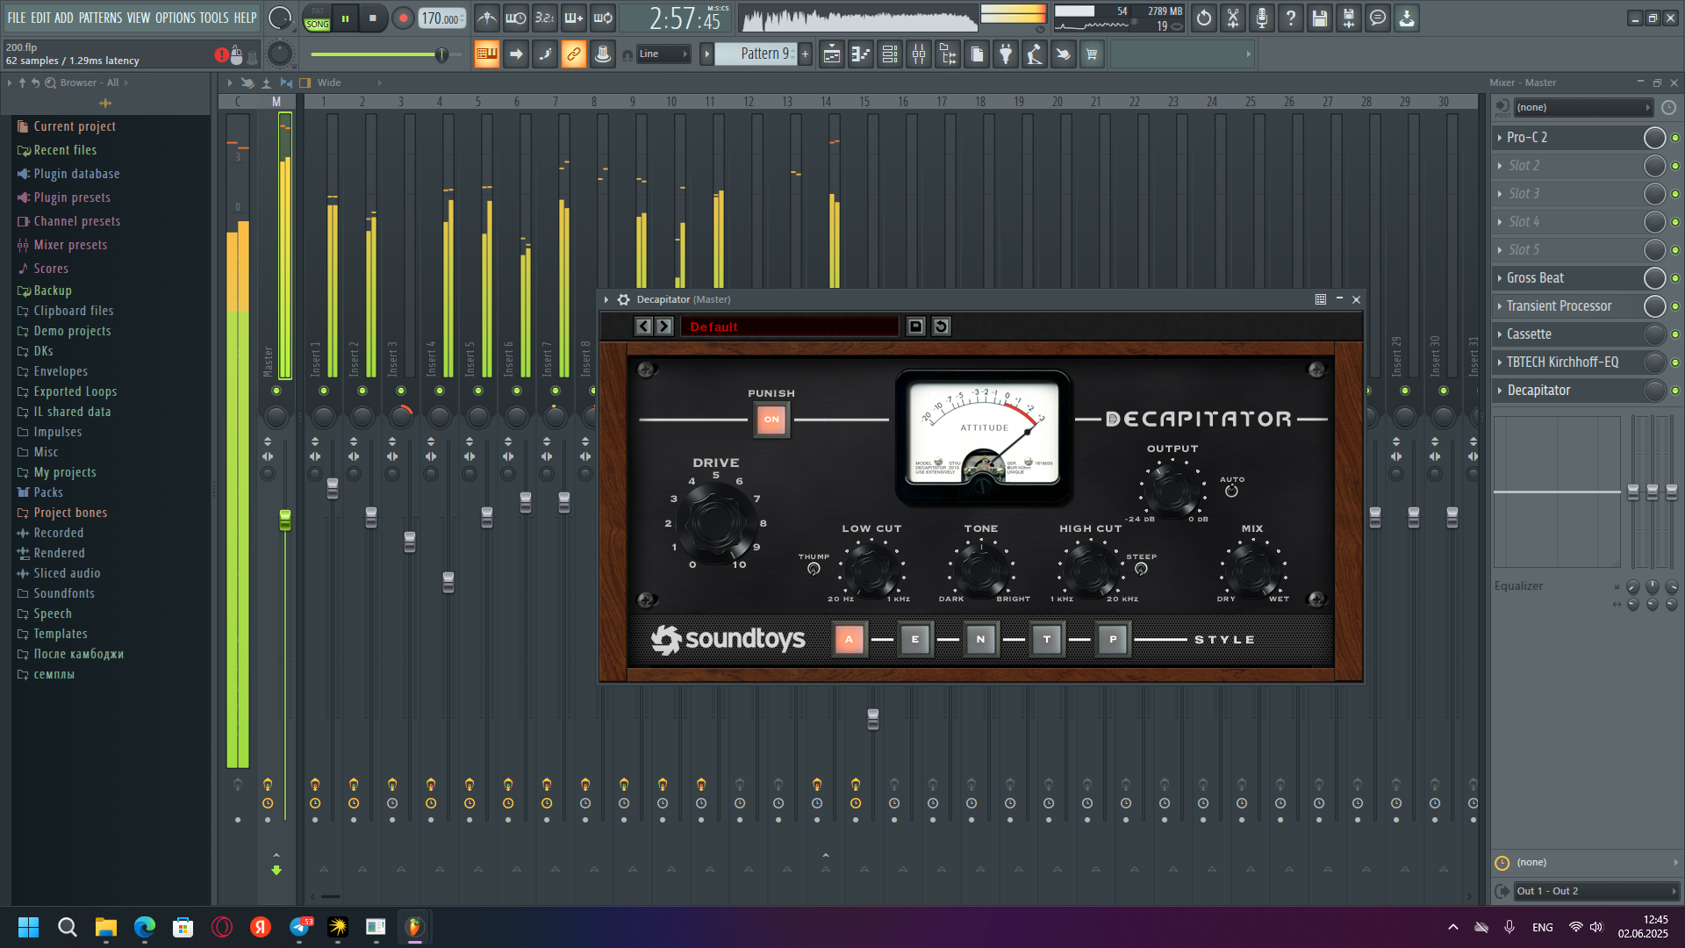
Task: Mute the Insert 1 mixer track
Action: point(324,391)
